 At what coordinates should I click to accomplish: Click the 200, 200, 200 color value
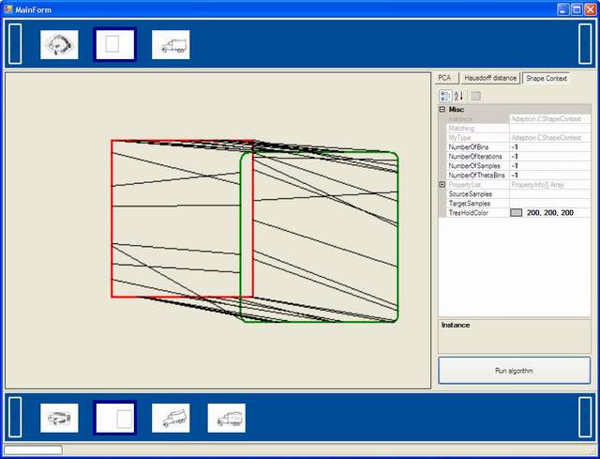pos(550,213)
